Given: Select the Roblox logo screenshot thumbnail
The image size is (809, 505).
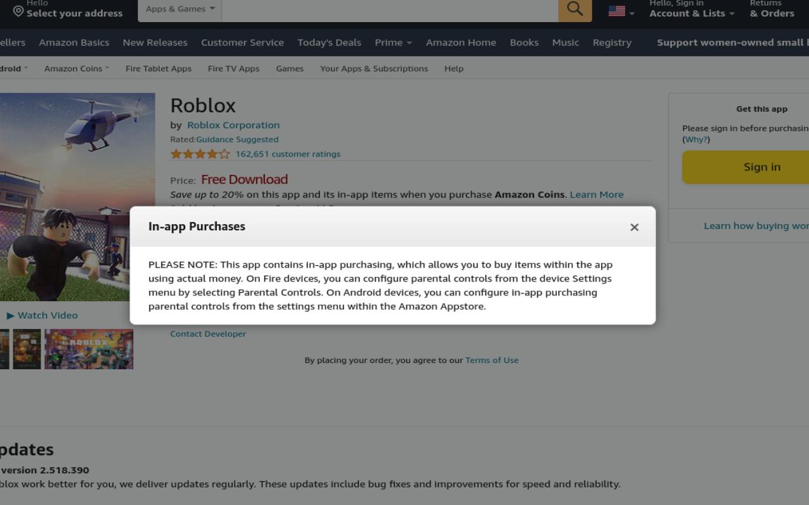Looking at the screenshot, I should (x=89, y=349).
